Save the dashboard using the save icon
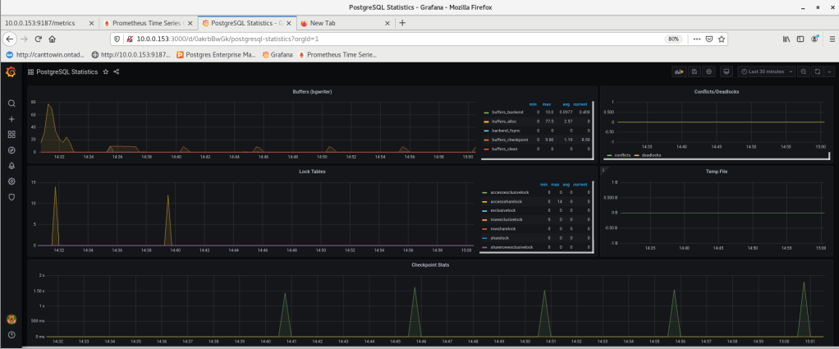The width and height of the screenshot is (839, 349). pos(695,72)
